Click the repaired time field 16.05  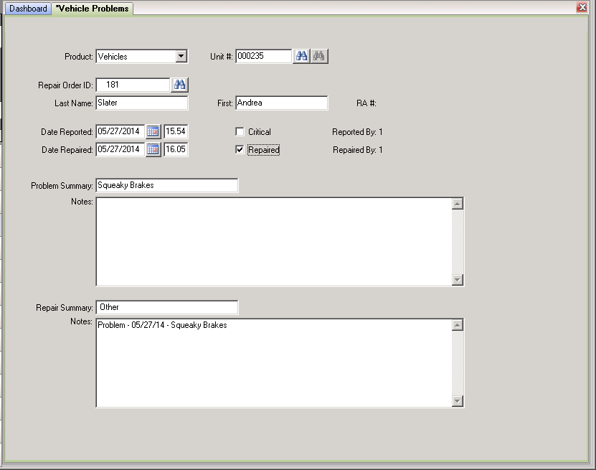pyautogui.click(x=176, y=149)
